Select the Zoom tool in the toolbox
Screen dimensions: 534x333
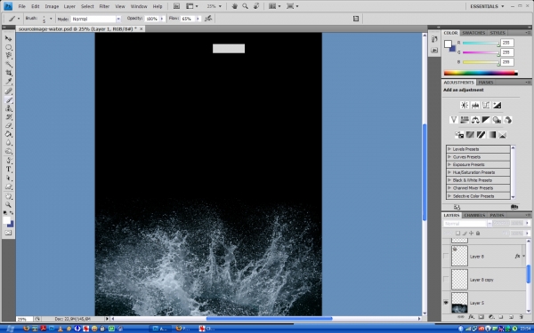pyautogui.click(x=8, y=204)
